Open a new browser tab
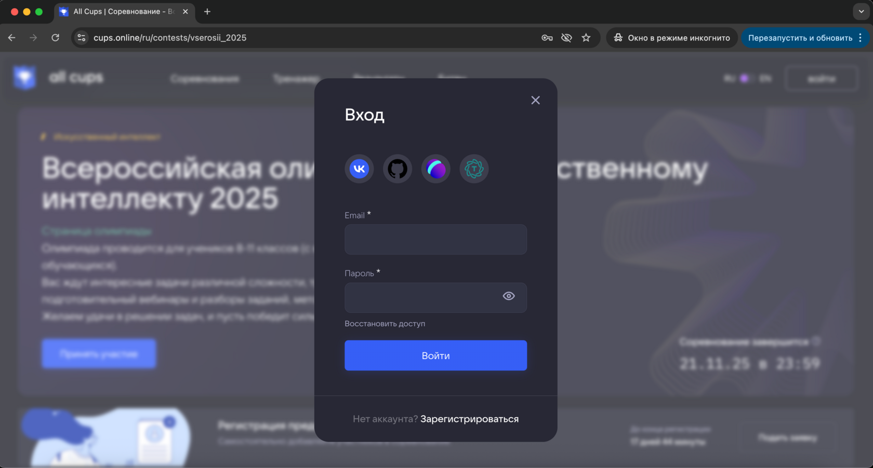This screenshot has width=873, height=468. pos(207,11)
